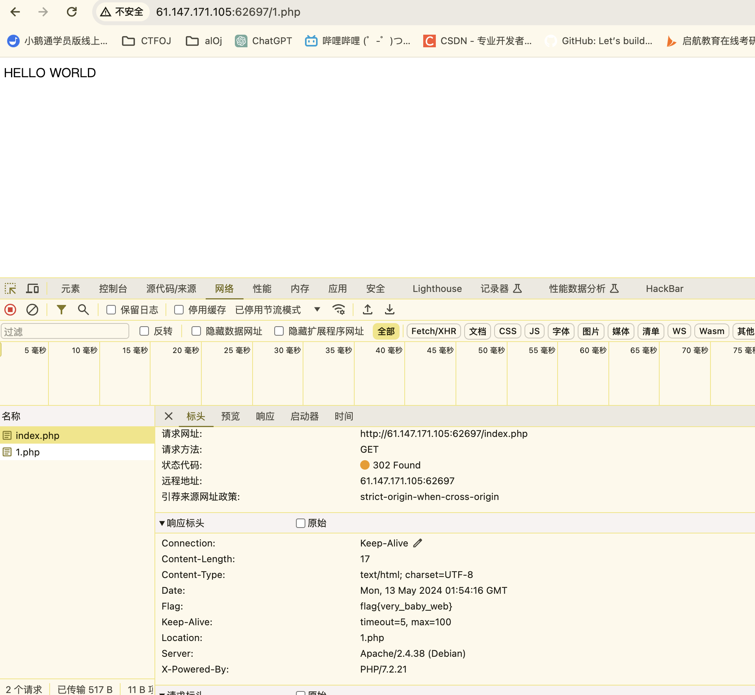Show the 响应 tab of the request

pos(265,416)
